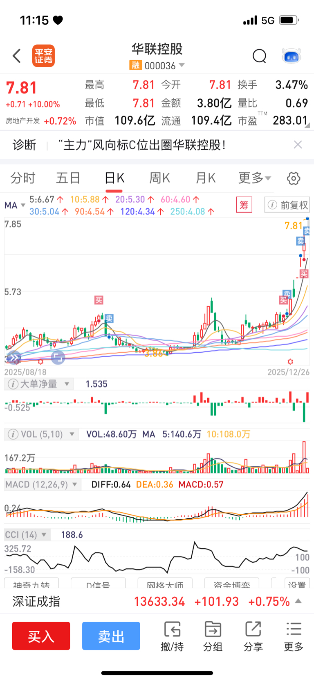Open chart settings gear icon
Image resolution: width=314 pixels, height=682 pixels.
click(x=294, y=178)
